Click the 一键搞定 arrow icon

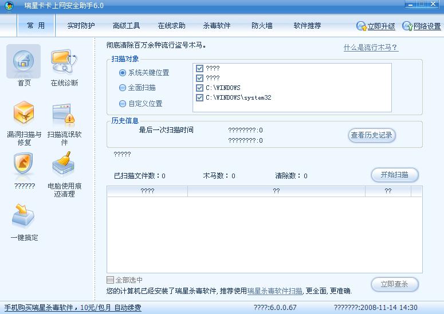[23, 215]
